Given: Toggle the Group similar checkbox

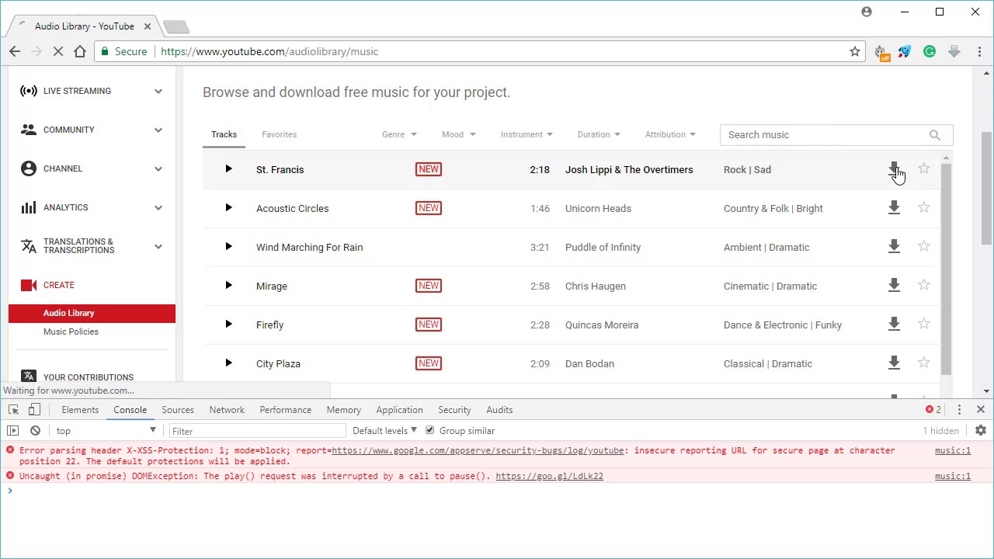Looking at the screenshot, I should 429,431.
